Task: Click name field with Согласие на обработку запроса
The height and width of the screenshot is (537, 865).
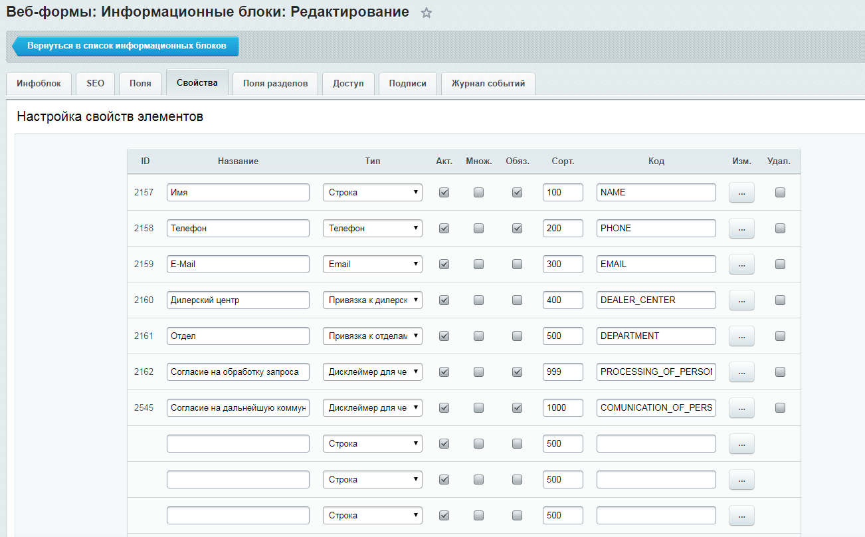Action: [x=238, y=372]
